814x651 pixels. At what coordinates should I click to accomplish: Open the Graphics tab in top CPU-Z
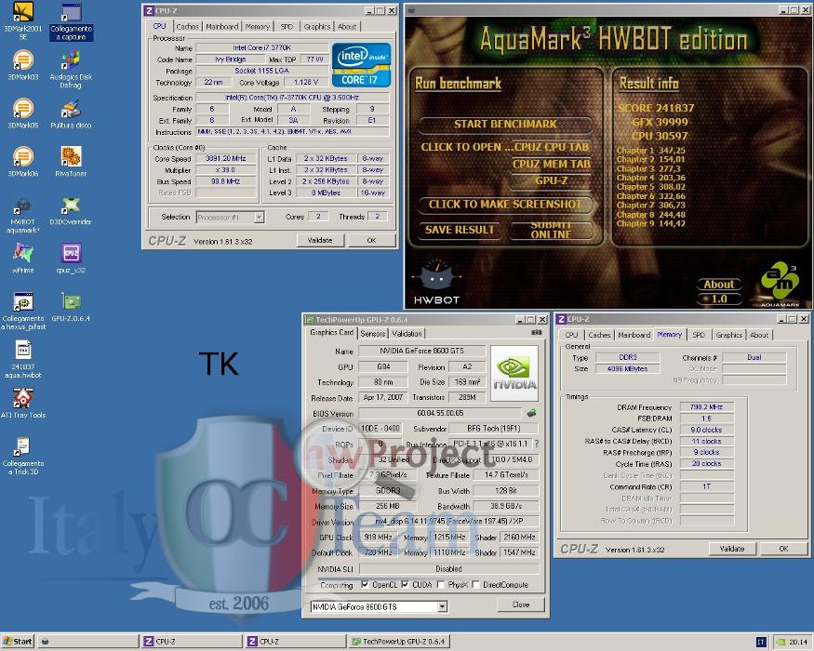[316, 26]
